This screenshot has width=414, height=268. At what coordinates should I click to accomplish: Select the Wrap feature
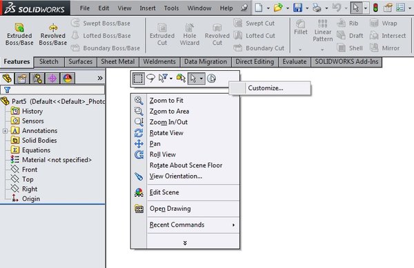[384, 23]
